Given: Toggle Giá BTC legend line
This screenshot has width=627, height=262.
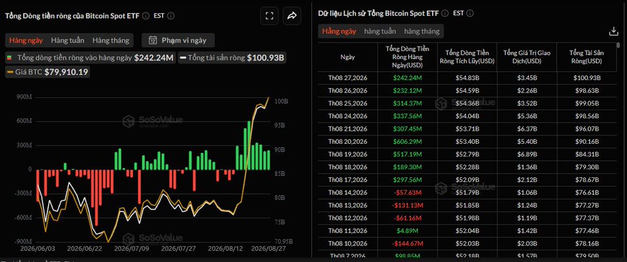Looking at the screenshot, I should (47, 72).
